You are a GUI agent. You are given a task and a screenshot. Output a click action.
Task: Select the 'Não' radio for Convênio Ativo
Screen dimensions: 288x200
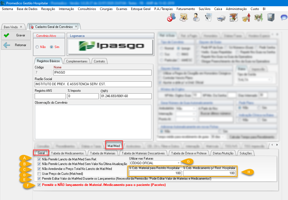pyautogui.click(x=37, y=47)
